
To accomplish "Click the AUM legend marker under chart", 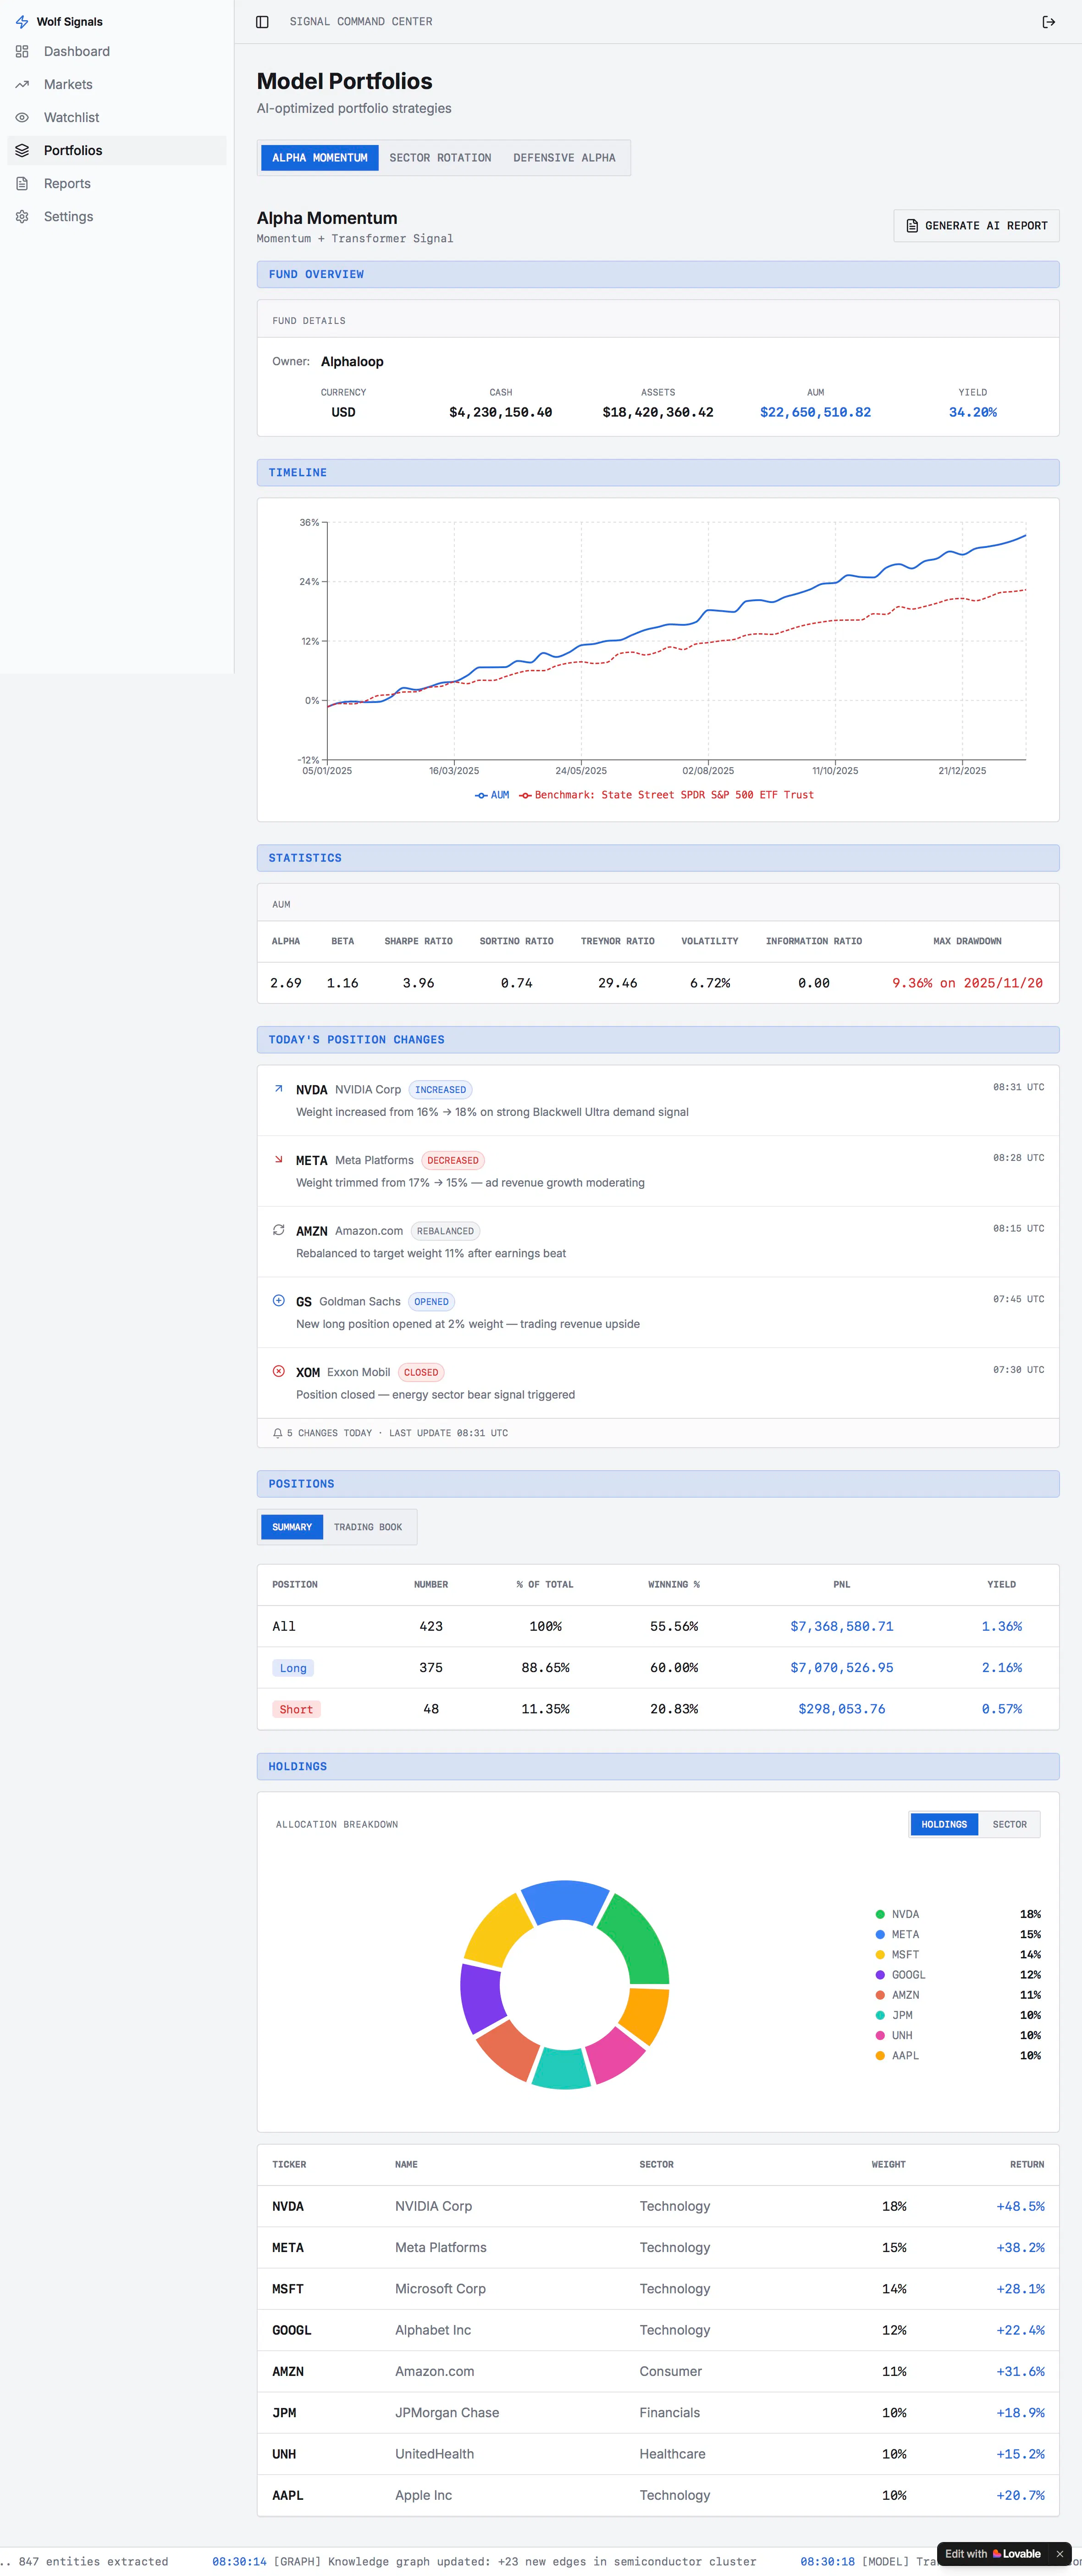I will click(480, 796).
